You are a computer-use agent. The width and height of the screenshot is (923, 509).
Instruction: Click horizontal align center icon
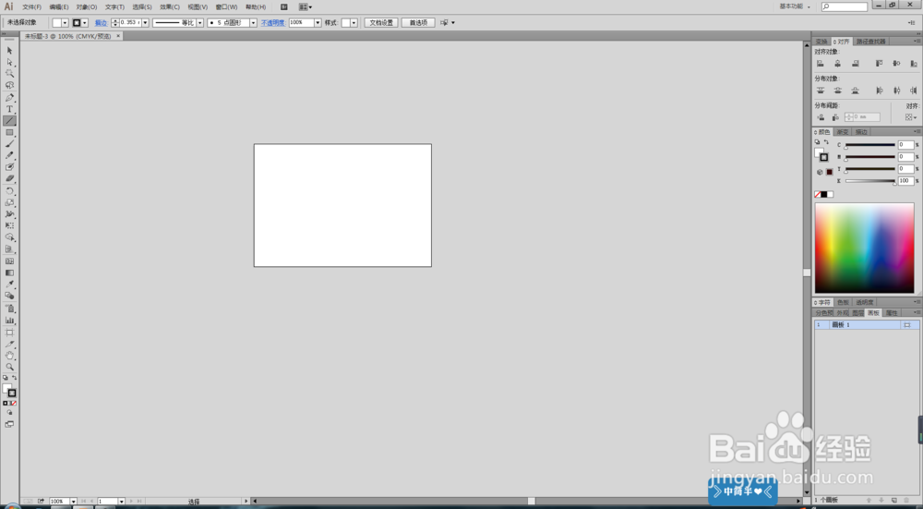coord(838,64)
